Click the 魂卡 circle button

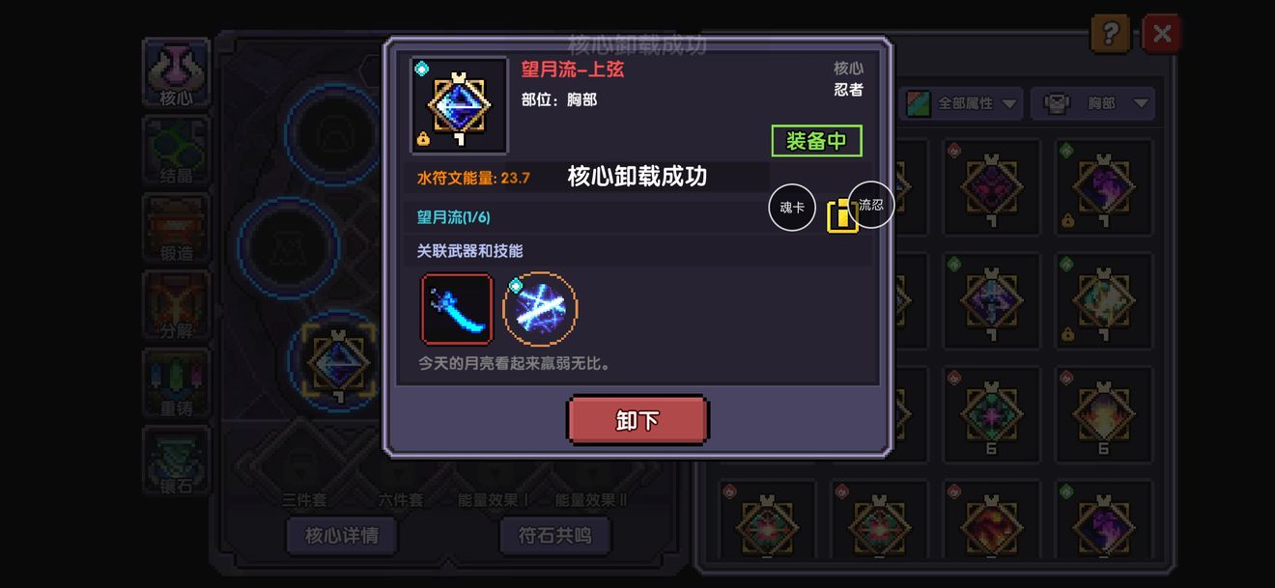tap(792, 208)
